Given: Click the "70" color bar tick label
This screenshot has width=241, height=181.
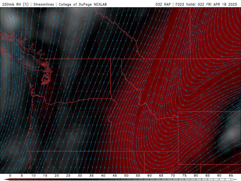Looking at the screenshot, I should click(x=173, y=176).
